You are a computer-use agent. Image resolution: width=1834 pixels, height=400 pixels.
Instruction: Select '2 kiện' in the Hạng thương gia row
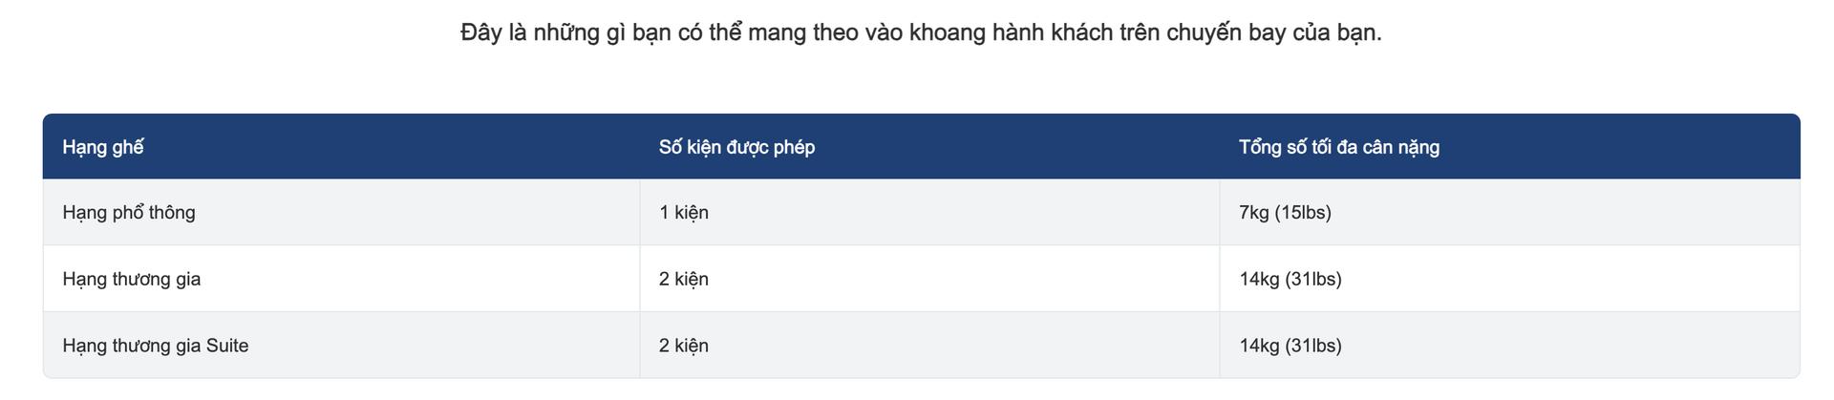[684, 279]
